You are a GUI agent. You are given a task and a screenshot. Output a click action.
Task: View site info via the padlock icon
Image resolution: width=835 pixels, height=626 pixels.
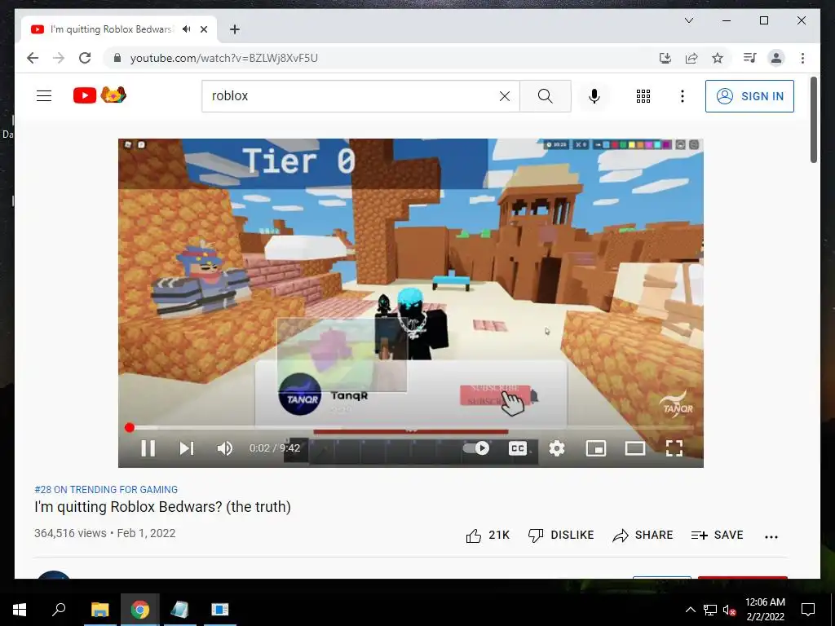(x=117, y=58)
